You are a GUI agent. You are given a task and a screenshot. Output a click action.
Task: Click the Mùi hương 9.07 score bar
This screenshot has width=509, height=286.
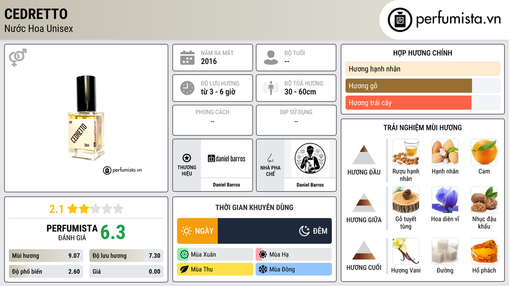coord(46,256)
